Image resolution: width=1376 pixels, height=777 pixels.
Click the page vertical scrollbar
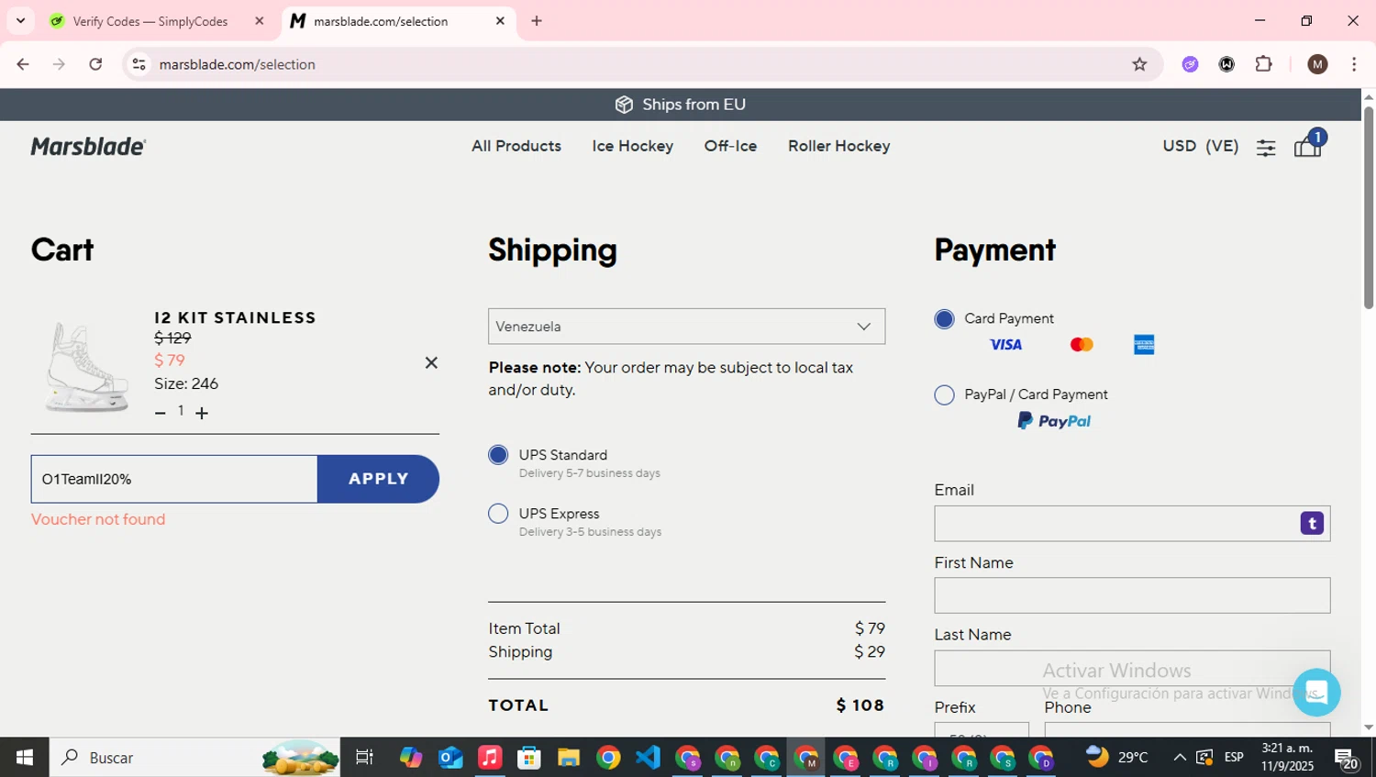pos(1368,208)
